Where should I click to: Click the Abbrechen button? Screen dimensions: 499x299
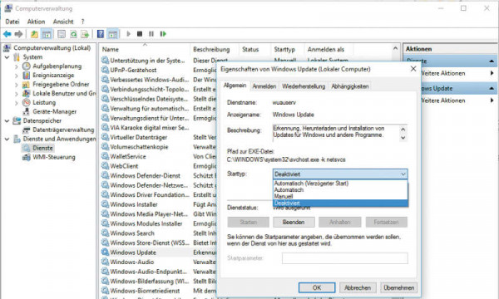358,287
